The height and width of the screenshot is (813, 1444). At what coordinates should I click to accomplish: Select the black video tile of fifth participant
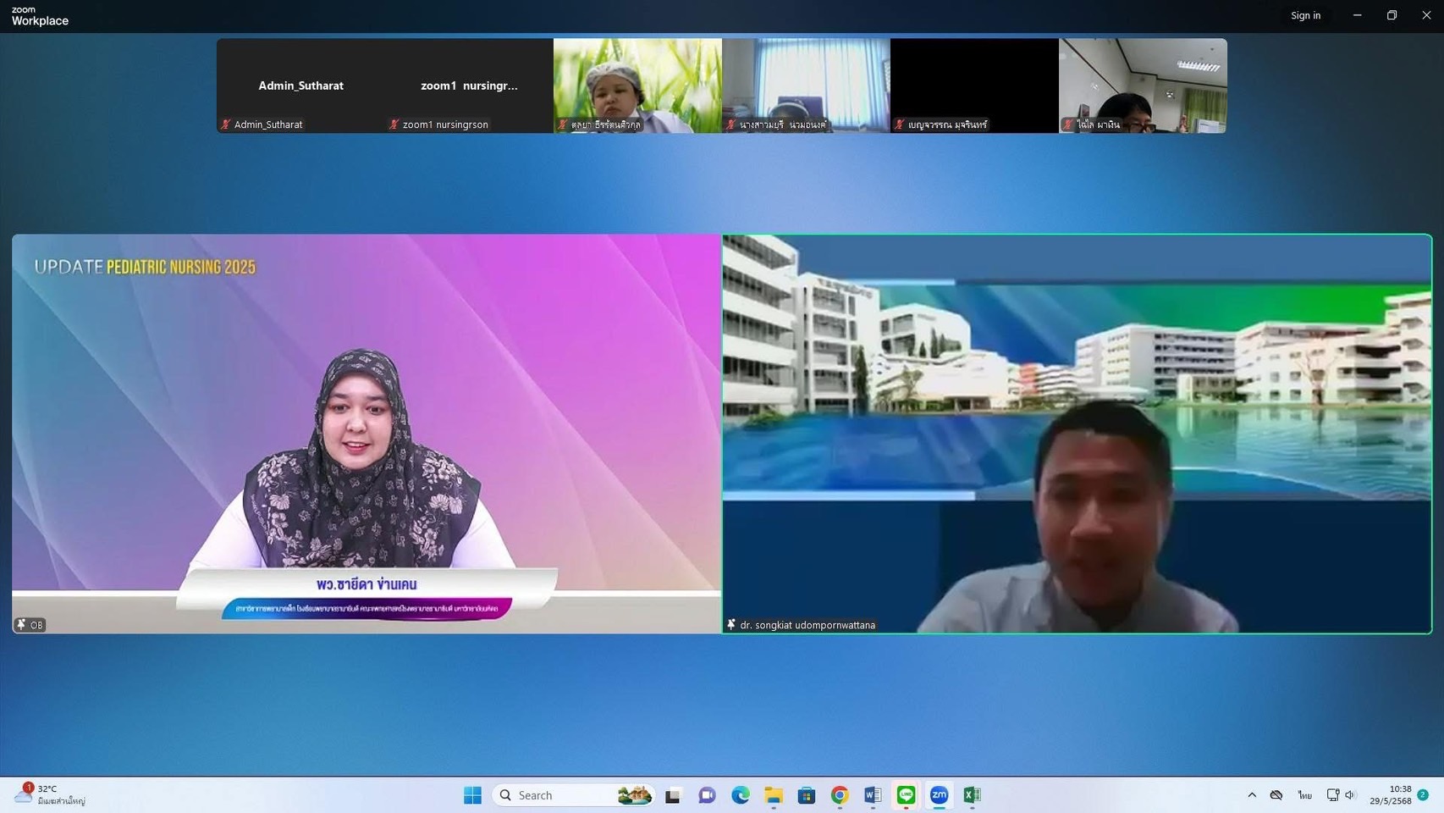(974, 86)
